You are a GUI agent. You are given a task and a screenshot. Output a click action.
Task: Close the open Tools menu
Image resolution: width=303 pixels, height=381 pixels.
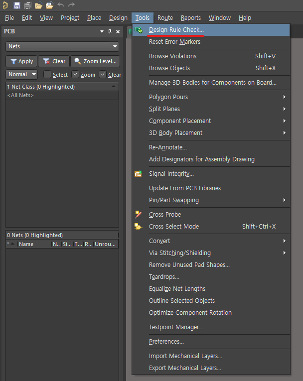point(143,18)
